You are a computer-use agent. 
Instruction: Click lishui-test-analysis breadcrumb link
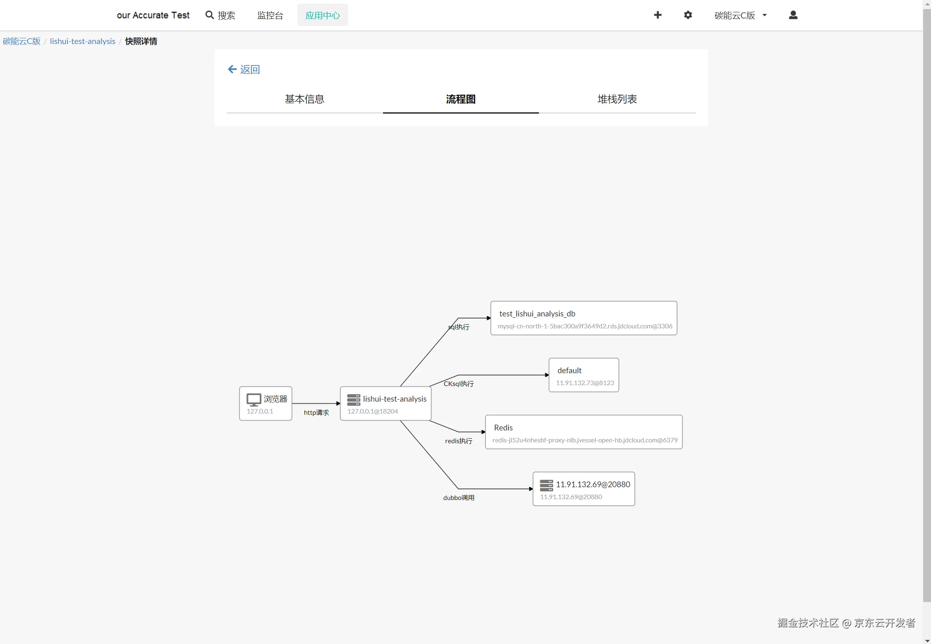[82, 41]
